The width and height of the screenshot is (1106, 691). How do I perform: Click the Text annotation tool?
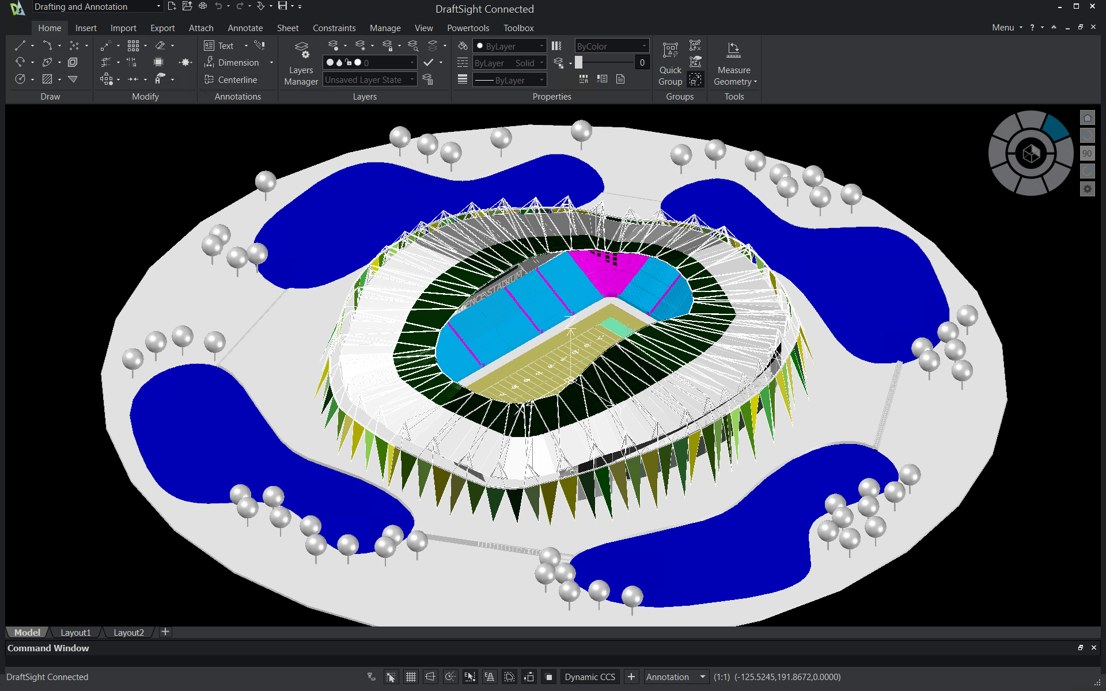pyautogui.click(x=225, y=45)
